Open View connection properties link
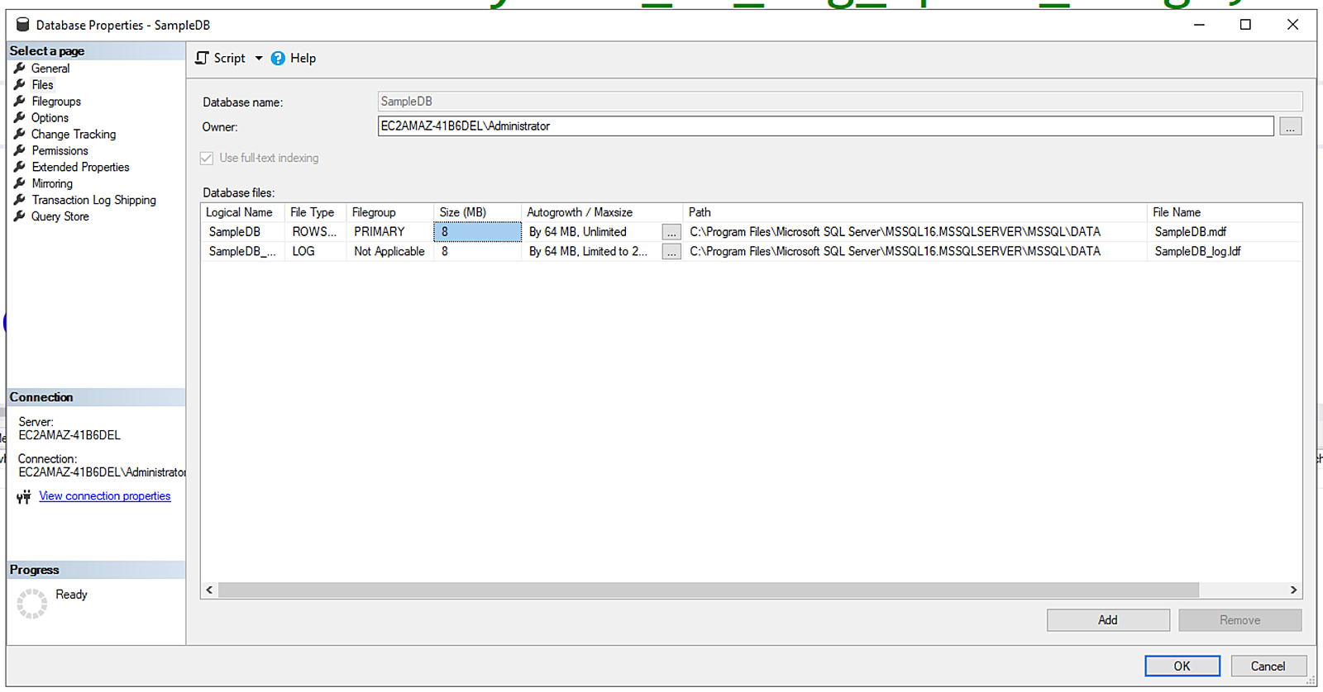This screenshot has width=1323, height=692. 105,496
